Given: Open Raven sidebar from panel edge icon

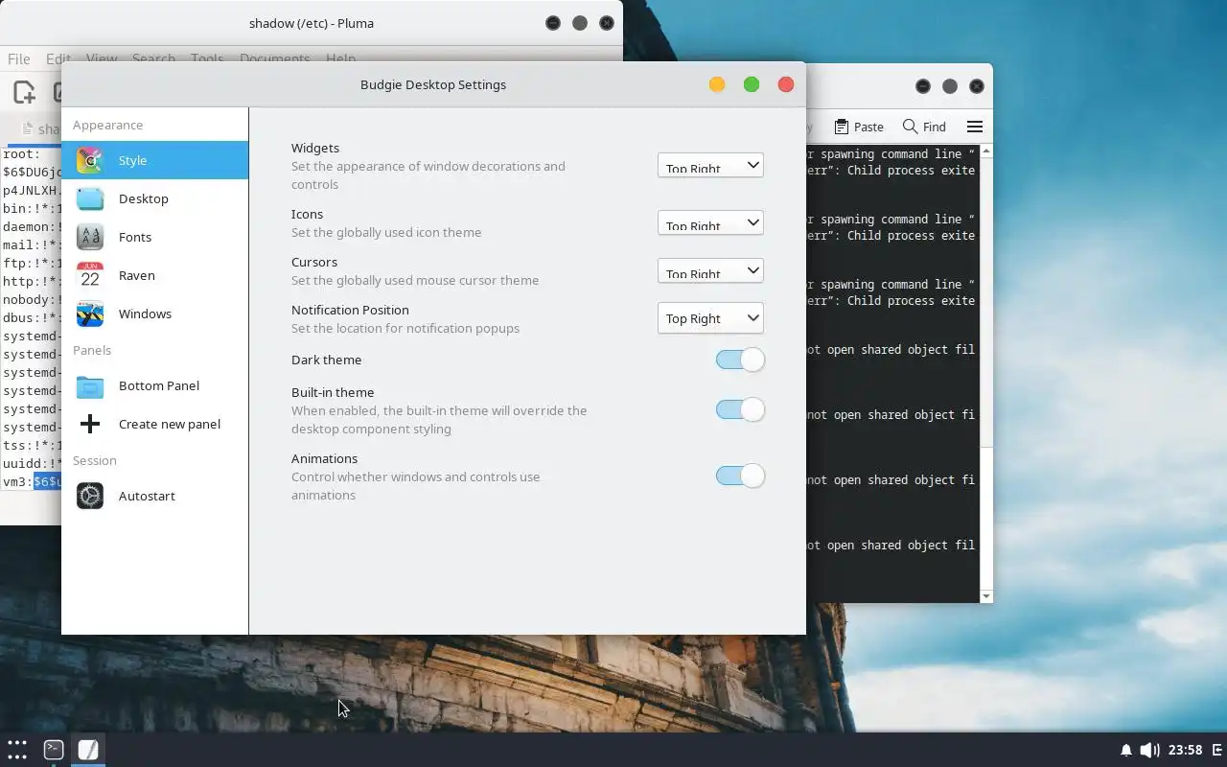Looking at the screenshot, I should coord(1217,750).
